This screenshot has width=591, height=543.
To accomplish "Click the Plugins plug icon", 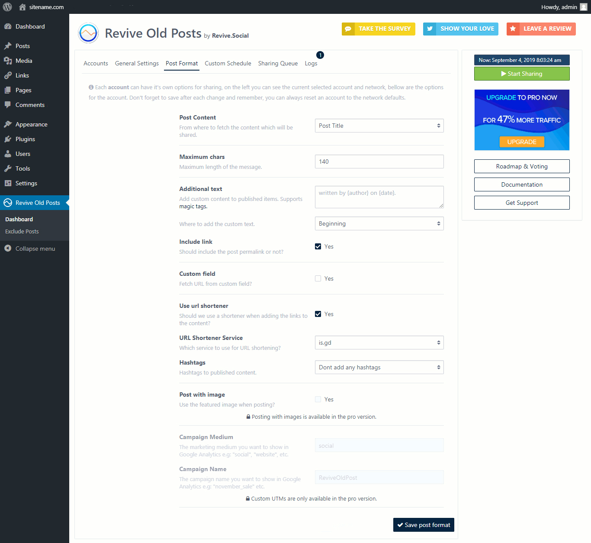I will [8, 139].
